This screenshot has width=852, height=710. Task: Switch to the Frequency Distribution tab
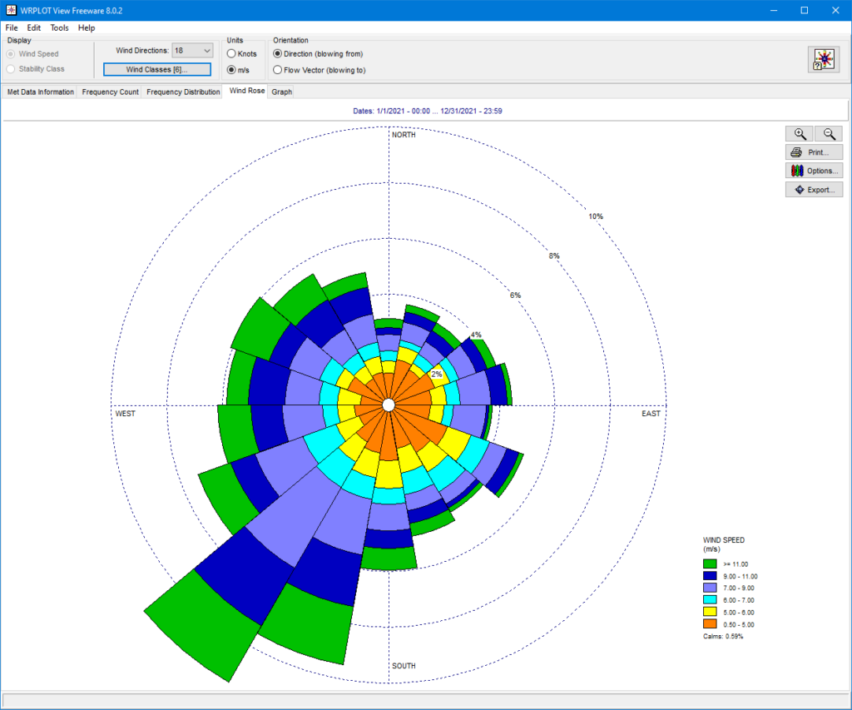pyautogui.click(x=183, y=92)
